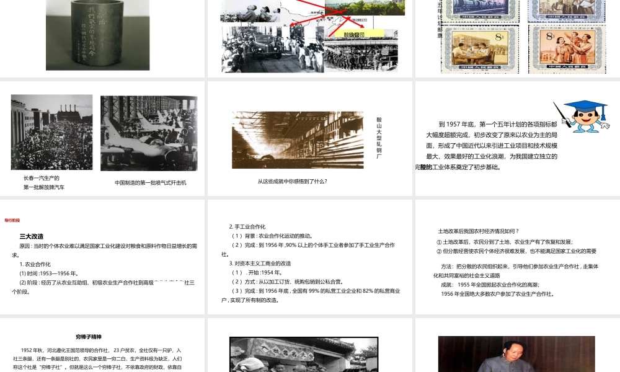Click the Anshan rolling mill sepia photo

click(298, 140)
